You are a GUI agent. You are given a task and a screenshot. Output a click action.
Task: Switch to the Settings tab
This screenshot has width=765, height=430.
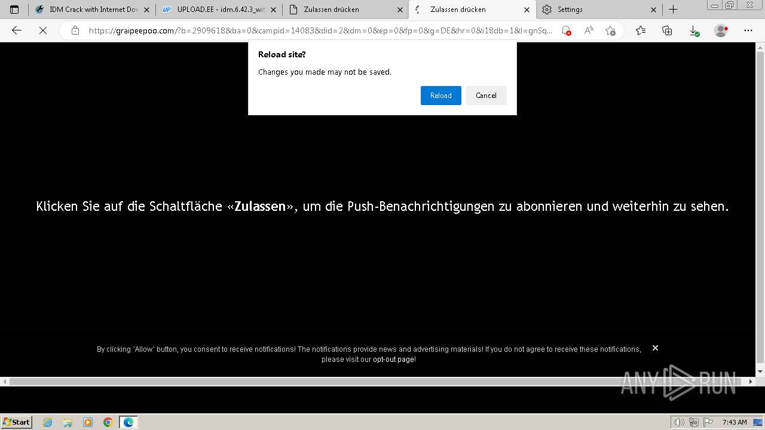click(x=599, y=10)
